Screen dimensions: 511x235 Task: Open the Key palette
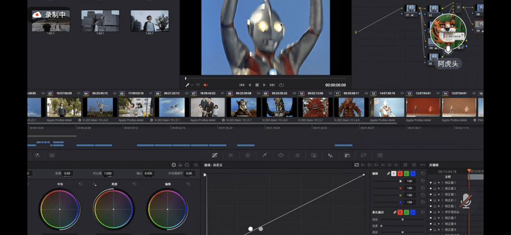coord(346,155)
